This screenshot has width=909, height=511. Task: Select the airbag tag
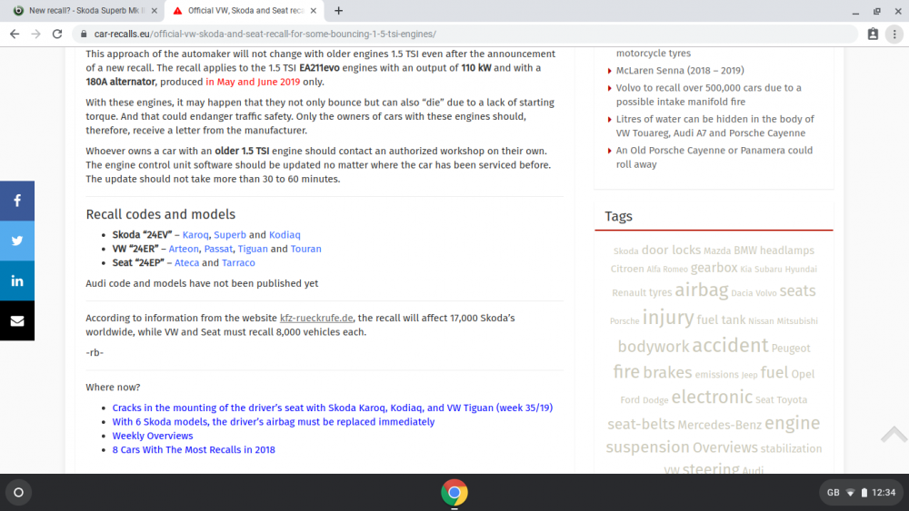point(701,290)
